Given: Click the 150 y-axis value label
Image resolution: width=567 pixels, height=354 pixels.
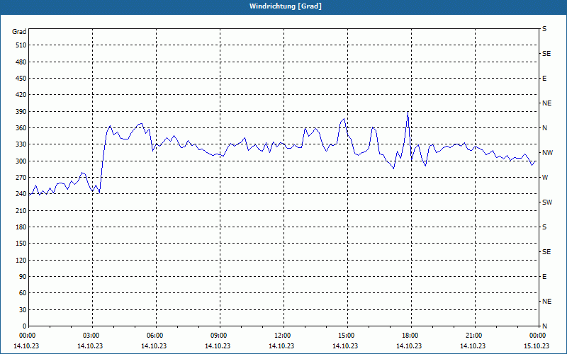Looking at the screenshot, I should pos(21,244).
